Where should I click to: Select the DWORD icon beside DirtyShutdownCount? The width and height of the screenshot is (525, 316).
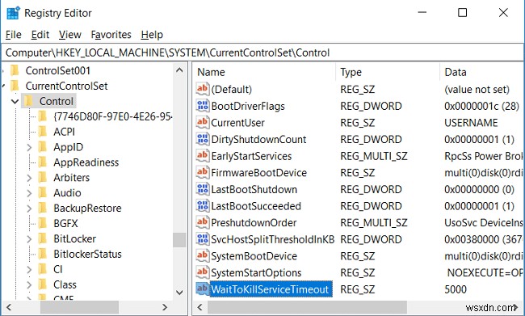pyautogui.click(x=203, y=138)
